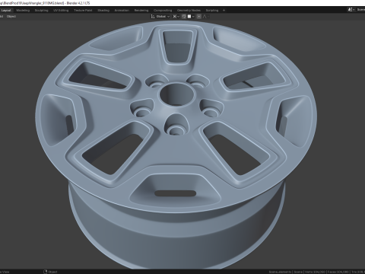Toggle the snapping magnet icon
The height and width of the screenshot is (274, 365).
(x=184, y=17)
